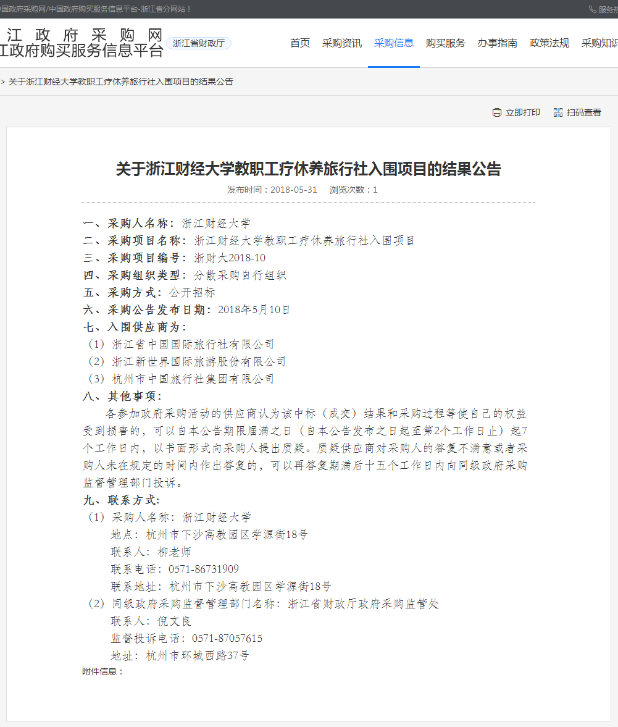The height and width of the screenshot is (727, 618).
Task: Click the procurement method 公开招标
Action: pyautogui.click(x=192, y=293)
